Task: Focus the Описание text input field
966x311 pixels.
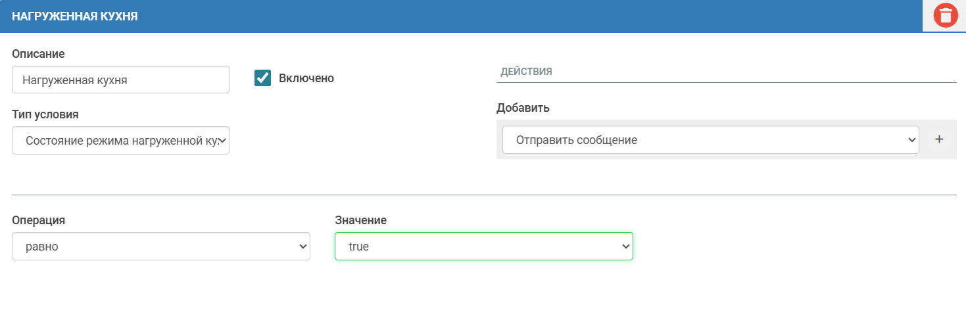Action: 120,80
